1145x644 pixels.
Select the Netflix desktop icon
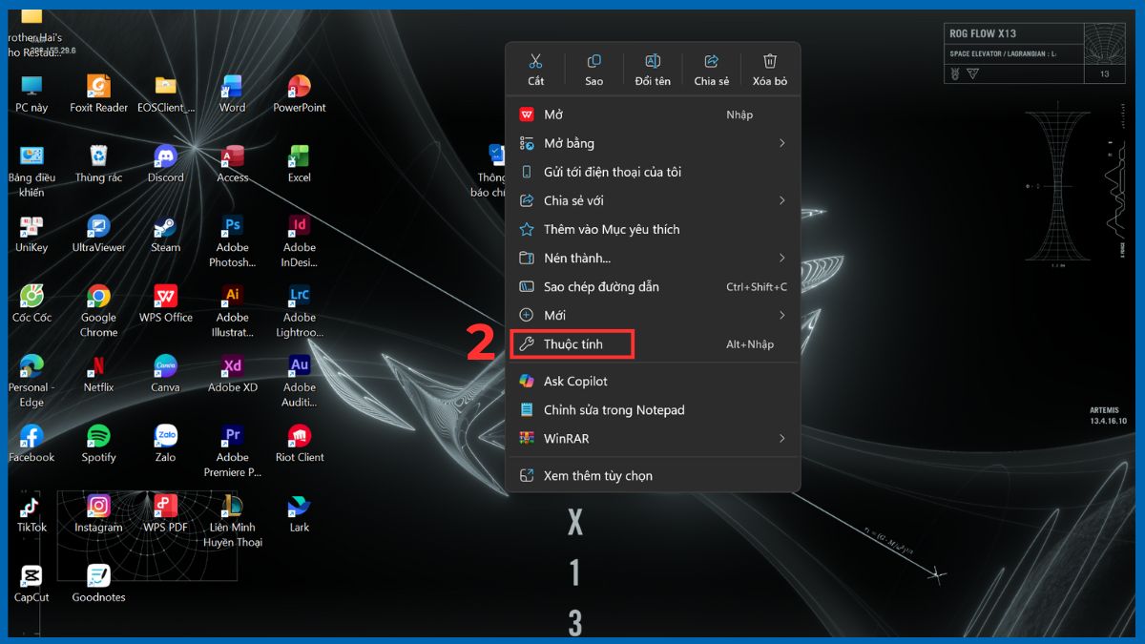(x=98, y=373)
